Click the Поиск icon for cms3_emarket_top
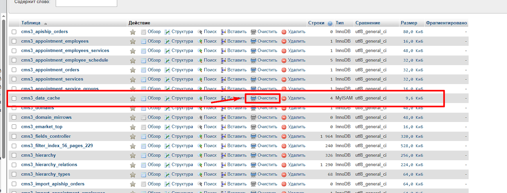The height and width of the screenshot is (193, 507). tap(200, 127)
